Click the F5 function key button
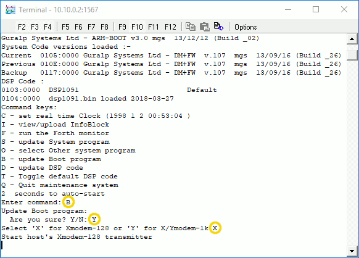359x258 pixels. point(65,27)
